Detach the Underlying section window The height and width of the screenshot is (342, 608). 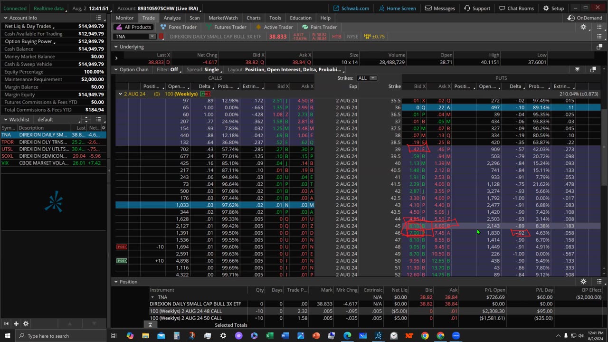599,47
